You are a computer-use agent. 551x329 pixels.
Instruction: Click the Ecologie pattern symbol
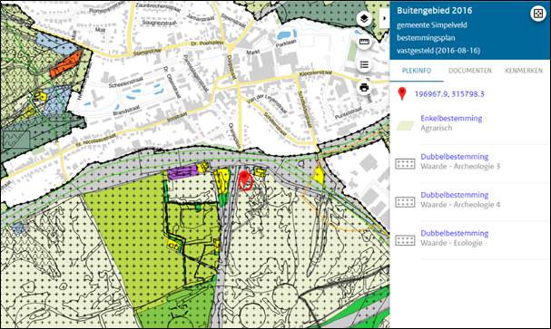click(x=405, y=240)
